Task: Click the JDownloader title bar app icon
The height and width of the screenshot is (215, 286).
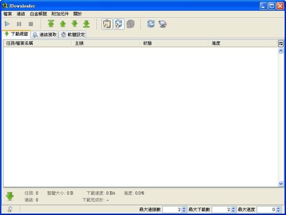Action: pos(5,6)
